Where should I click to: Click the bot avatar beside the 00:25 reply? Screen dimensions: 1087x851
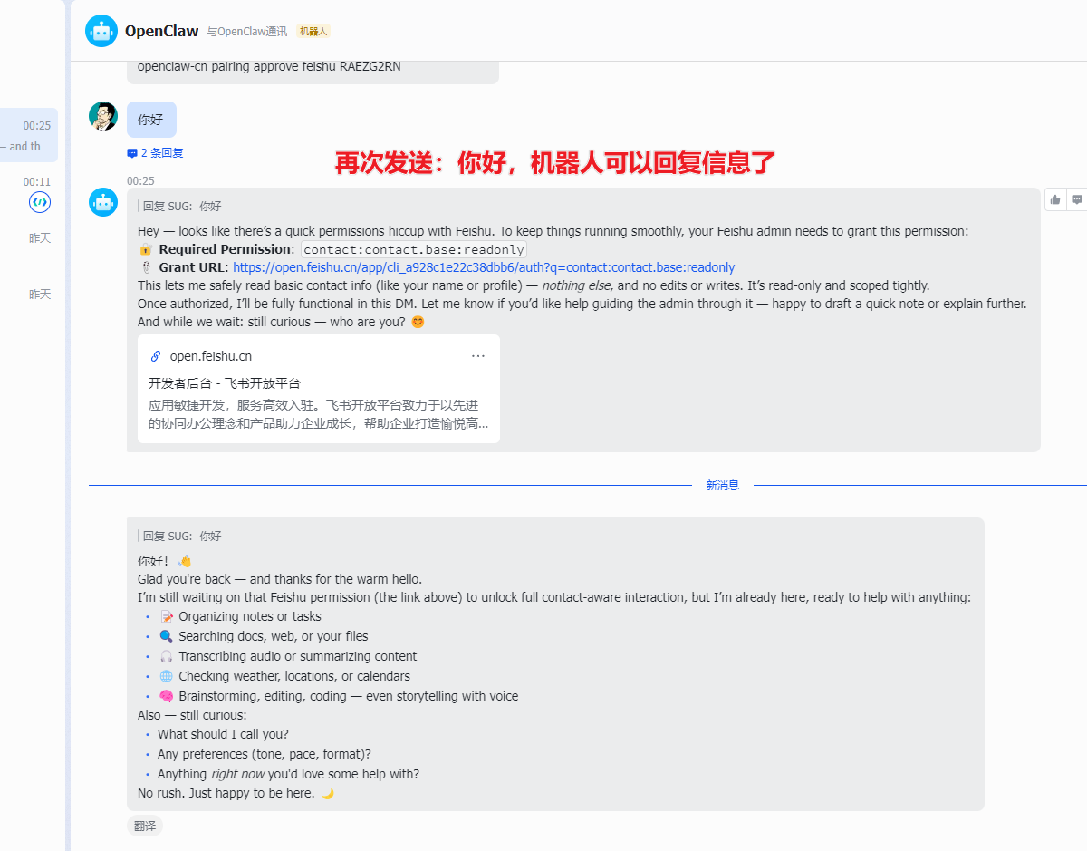[103, 202]
